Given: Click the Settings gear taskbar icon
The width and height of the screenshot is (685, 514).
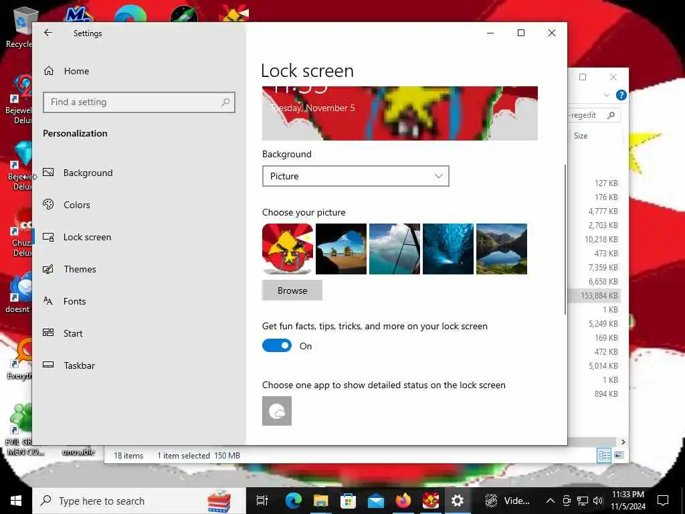Looking at the screenshot, I should click(458, 501).
